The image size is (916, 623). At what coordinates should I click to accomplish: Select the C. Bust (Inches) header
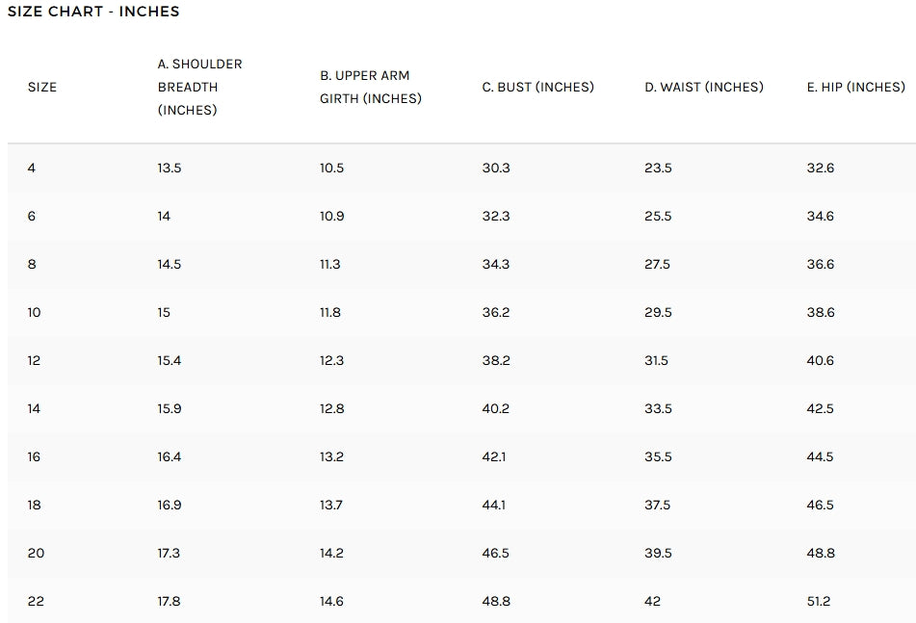point(537,87)
